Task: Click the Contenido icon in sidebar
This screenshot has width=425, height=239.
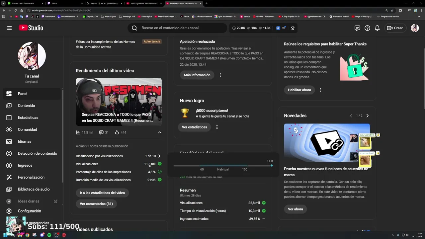Action: (x=9, y=106)
